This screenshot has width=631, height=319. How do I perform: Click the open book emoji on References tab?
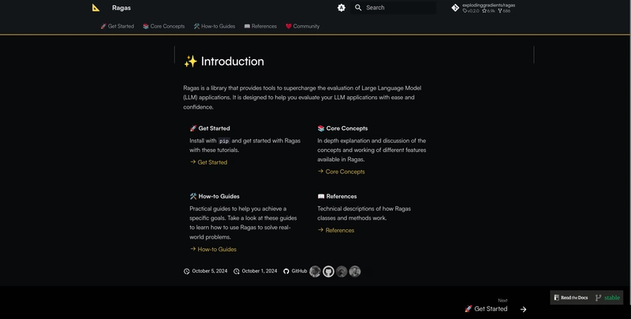(x=247, y=26)
